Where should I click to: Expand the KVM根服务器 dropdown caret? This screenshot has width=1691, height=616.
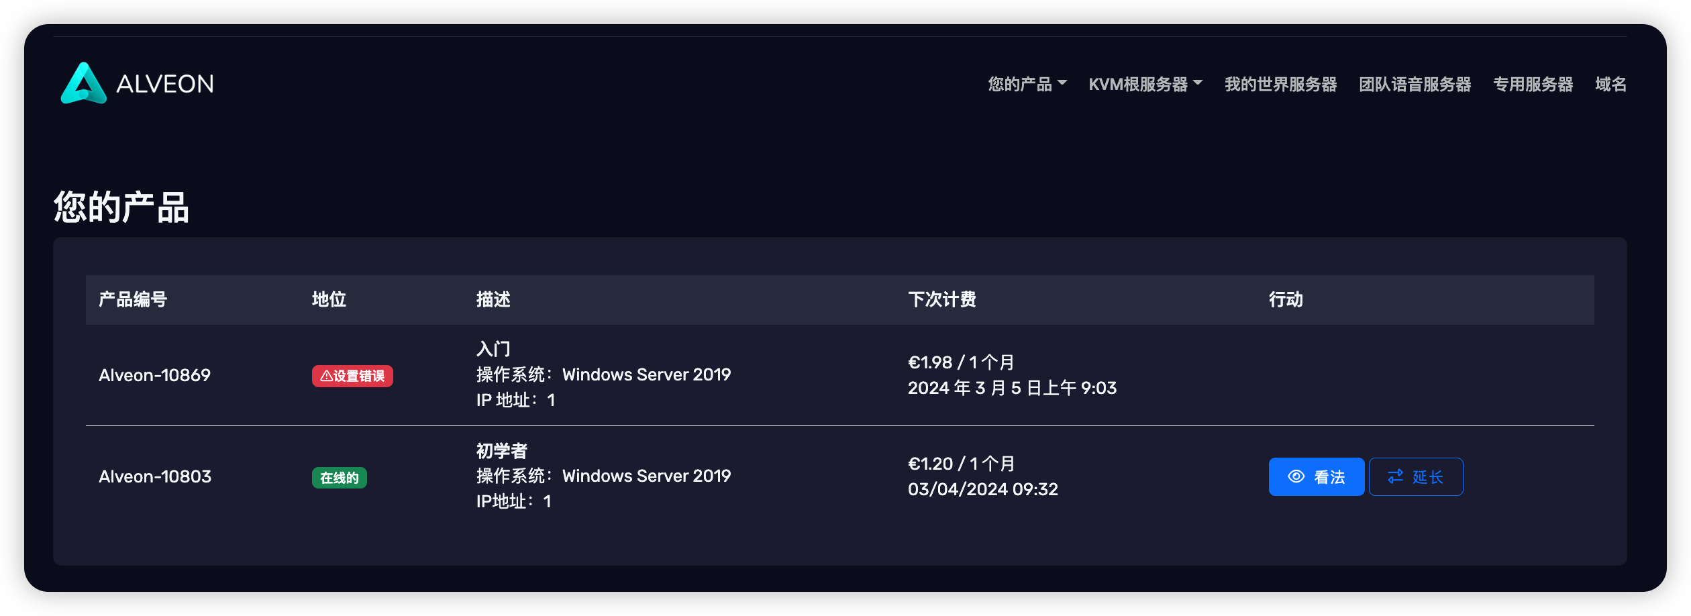point(1197,83)
